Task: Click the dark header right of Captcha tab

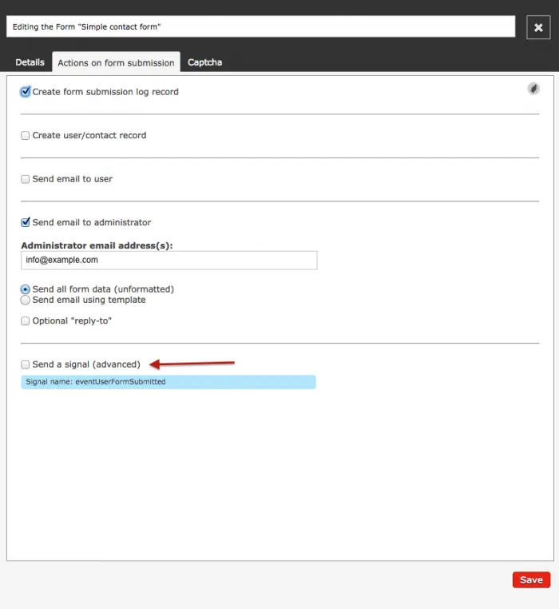Action: click(x=383, y=62)
